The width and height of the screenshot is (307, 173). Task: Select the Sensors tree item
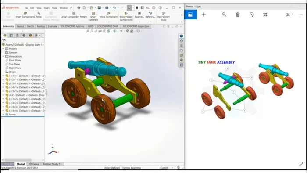coord(11,53)
